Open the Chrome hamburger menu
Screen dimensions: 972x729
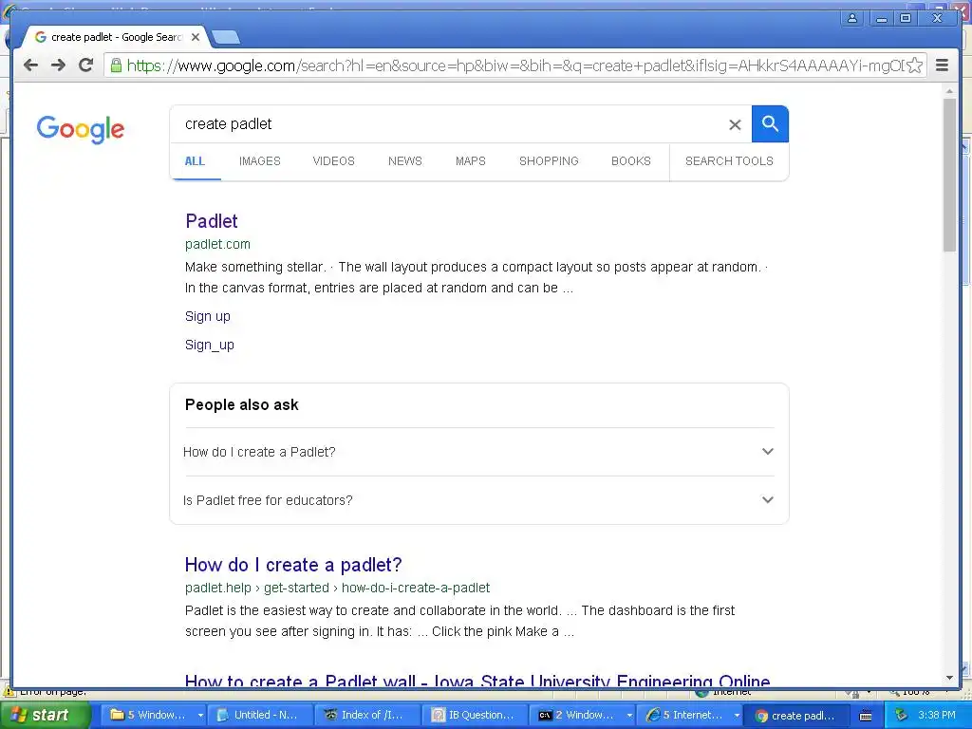point(942,65)
